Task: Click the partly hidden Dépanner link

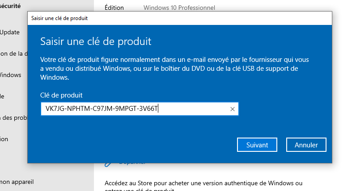Action: 132,163
